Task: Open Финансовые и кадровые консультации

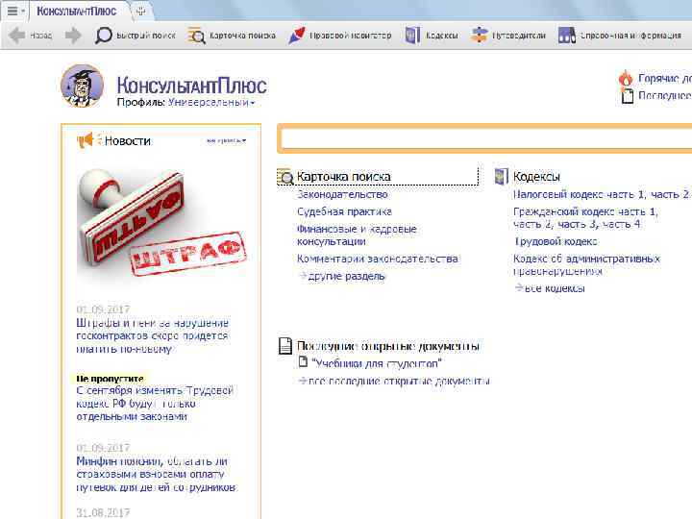Action: tap(357, 235)
